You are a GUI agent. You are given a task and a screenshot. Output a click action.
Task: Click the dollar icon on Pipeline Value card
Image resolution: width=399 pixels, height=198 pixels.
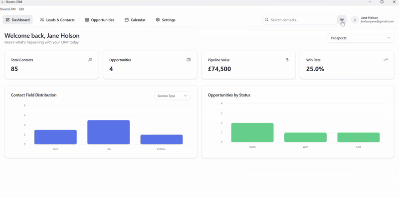[x=287, y=60]
